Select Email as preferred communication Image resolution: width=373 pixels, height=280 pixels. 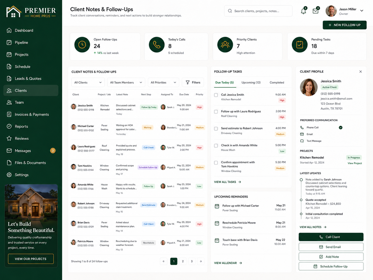click(307, 134)
